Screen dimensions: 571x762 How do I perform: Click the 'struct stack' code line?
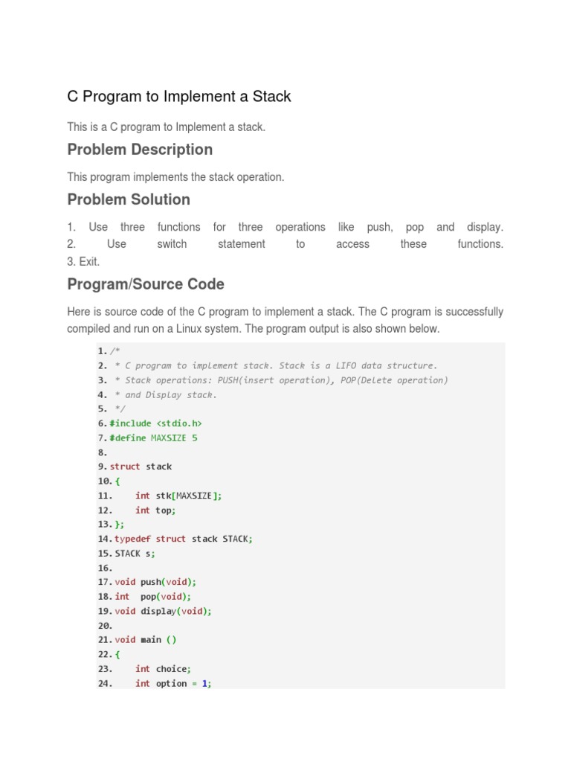[x=141, y=467]
